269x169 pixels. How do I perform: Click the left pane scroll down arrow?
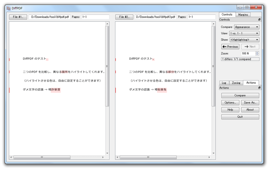click(107, 153)
